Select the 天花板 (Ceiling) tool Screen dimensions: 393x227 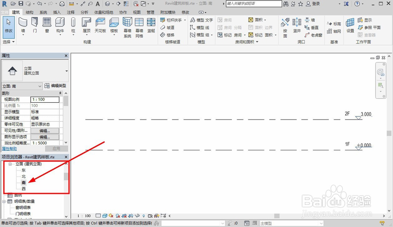(x=100, y=25)
